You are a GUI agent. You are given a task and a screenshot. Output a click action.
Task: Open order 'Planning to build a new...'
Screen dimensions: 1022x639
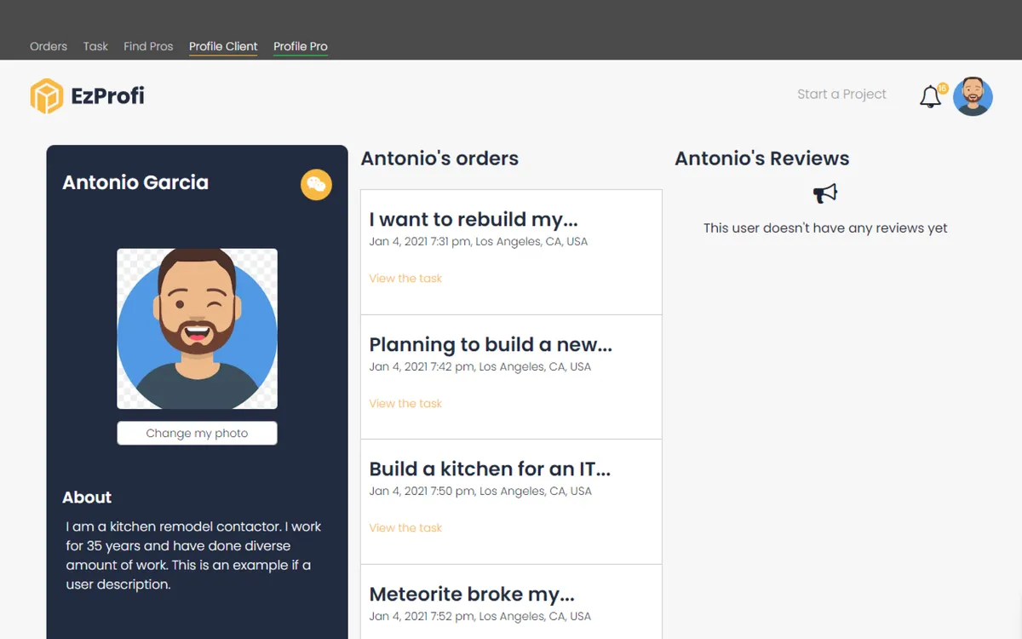click(x=491, y=345)
